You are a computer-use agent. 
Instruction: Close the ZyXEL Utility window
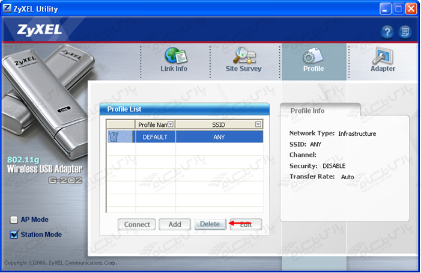click(411, 9)
